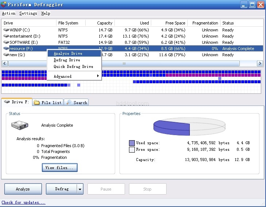Click the 4,735,406,592 used bytes value
266x207 pixels.
coord(201,143)
